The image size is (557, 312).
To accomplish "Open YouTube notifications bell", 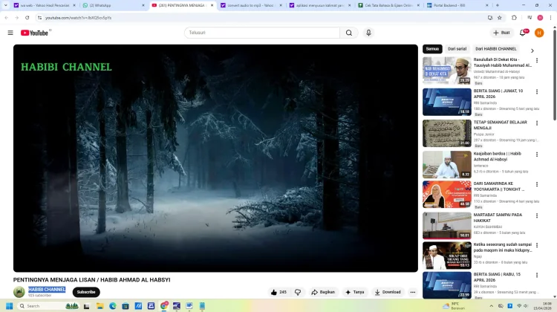I will 523,33.
